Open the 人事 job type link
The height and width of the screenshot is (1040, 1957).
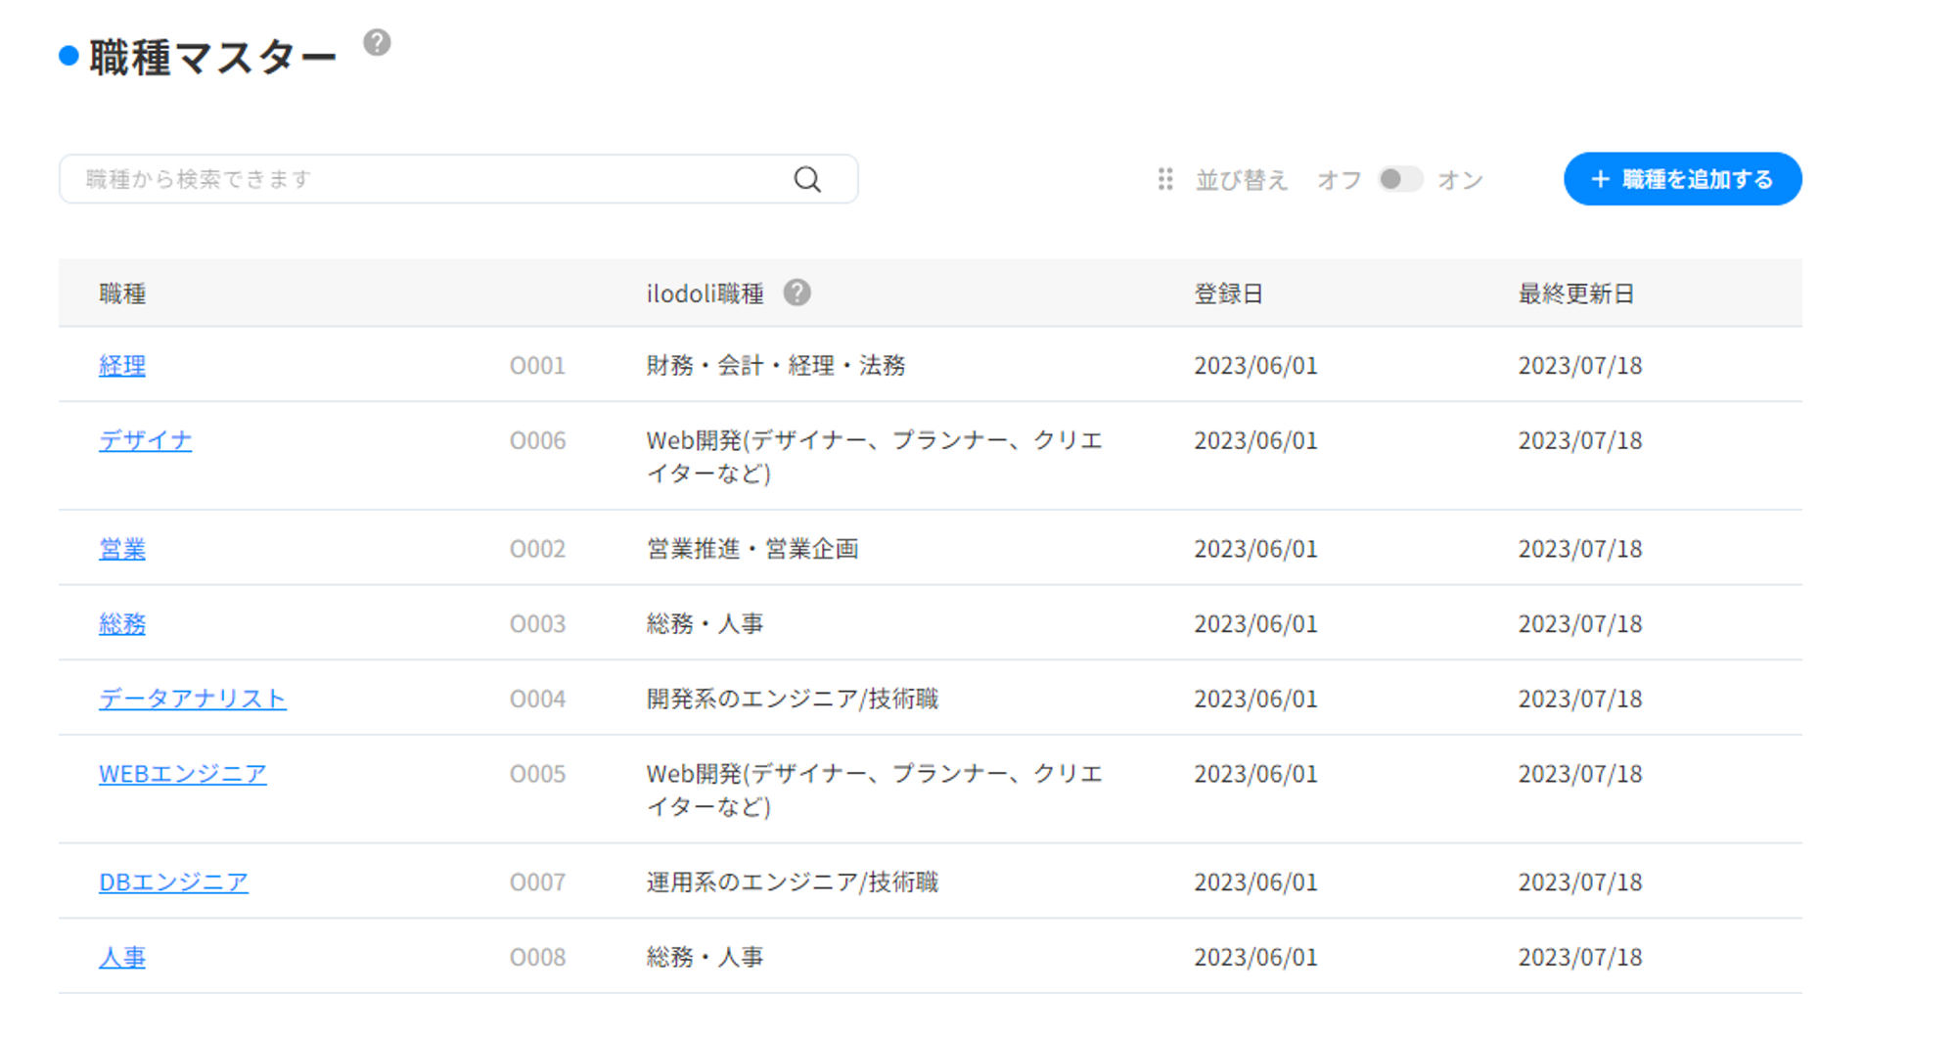pos(122,957)
